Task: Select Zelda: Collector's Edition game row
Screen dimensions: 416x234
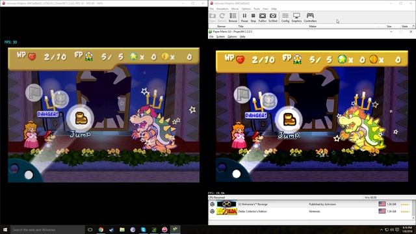Action: tap(311, 211)
